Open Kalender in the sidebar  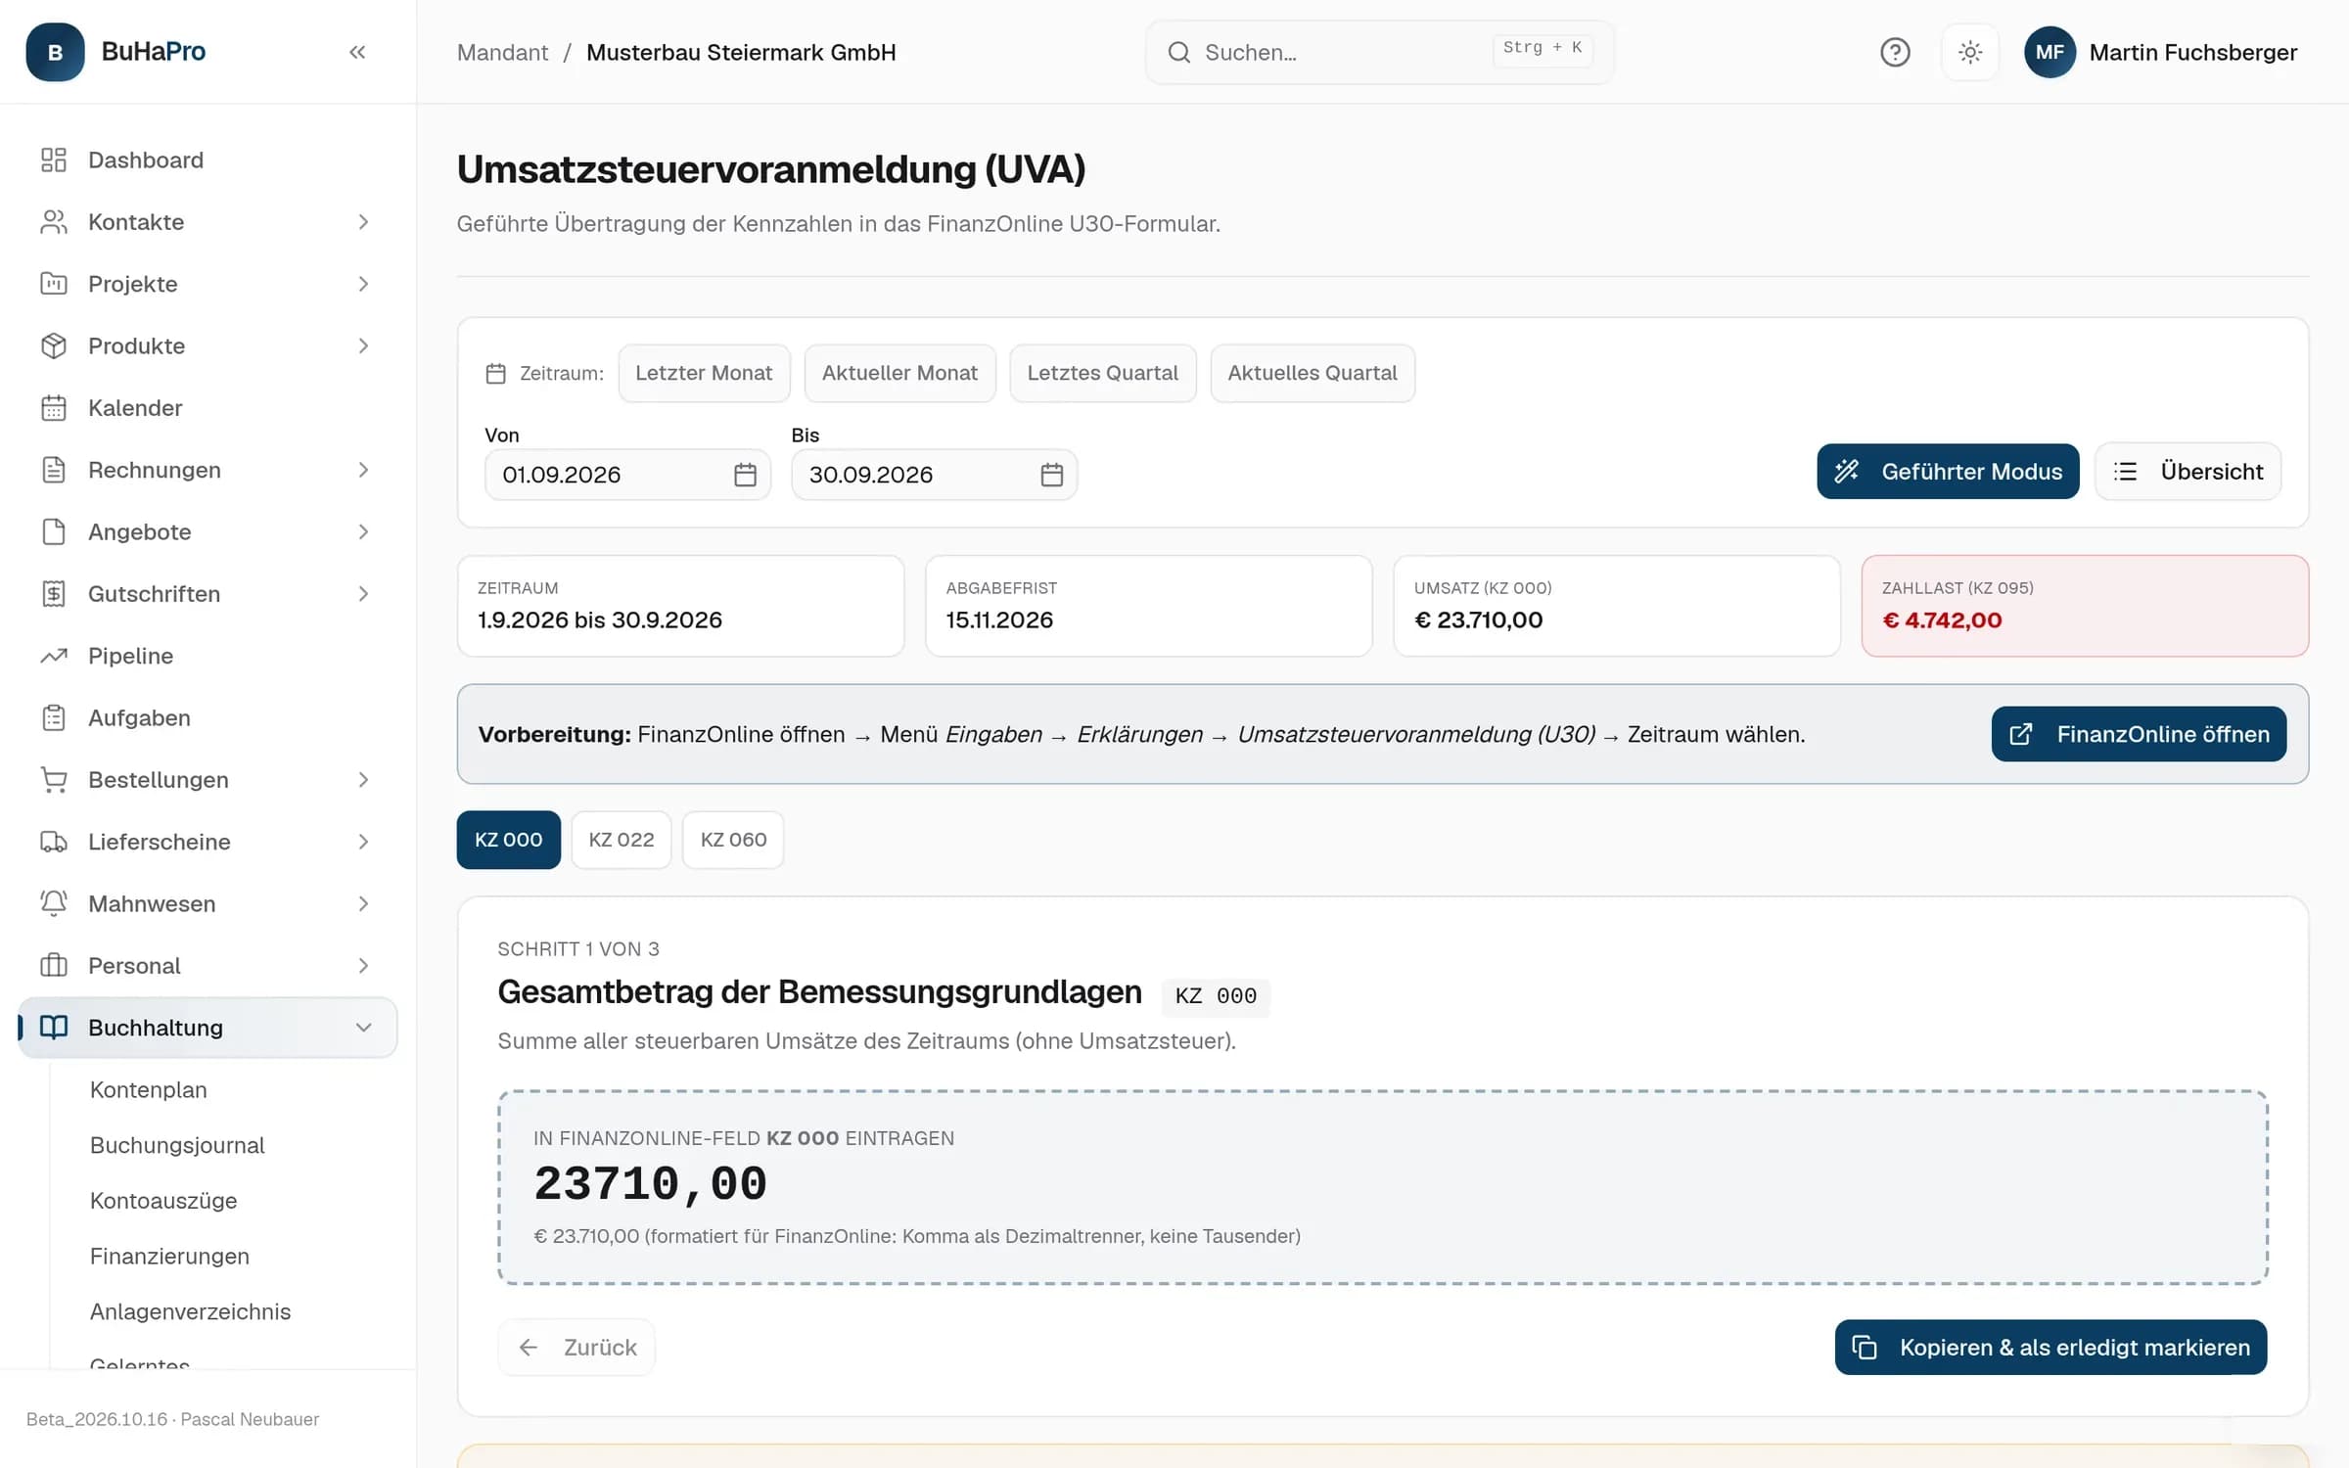207,408
